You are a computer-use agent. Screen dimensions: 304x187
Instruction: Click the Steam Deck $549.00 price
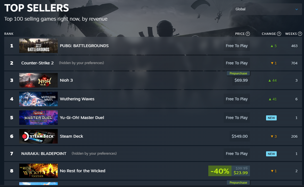(240, 136)
